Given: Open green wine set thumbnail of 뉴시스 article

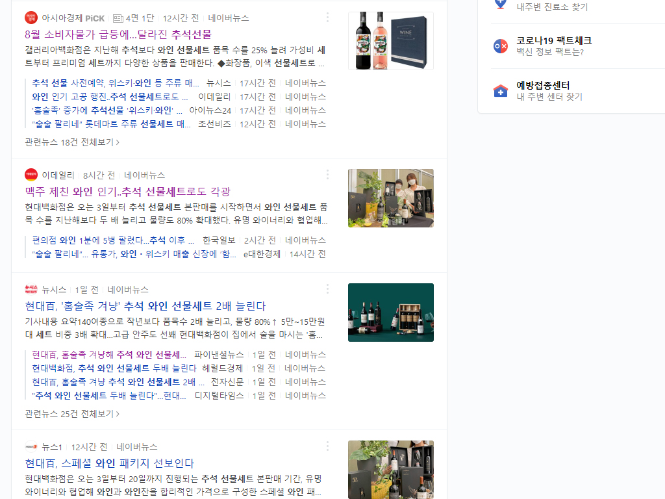Looking at the screenshot, I should tap(390, 313).
